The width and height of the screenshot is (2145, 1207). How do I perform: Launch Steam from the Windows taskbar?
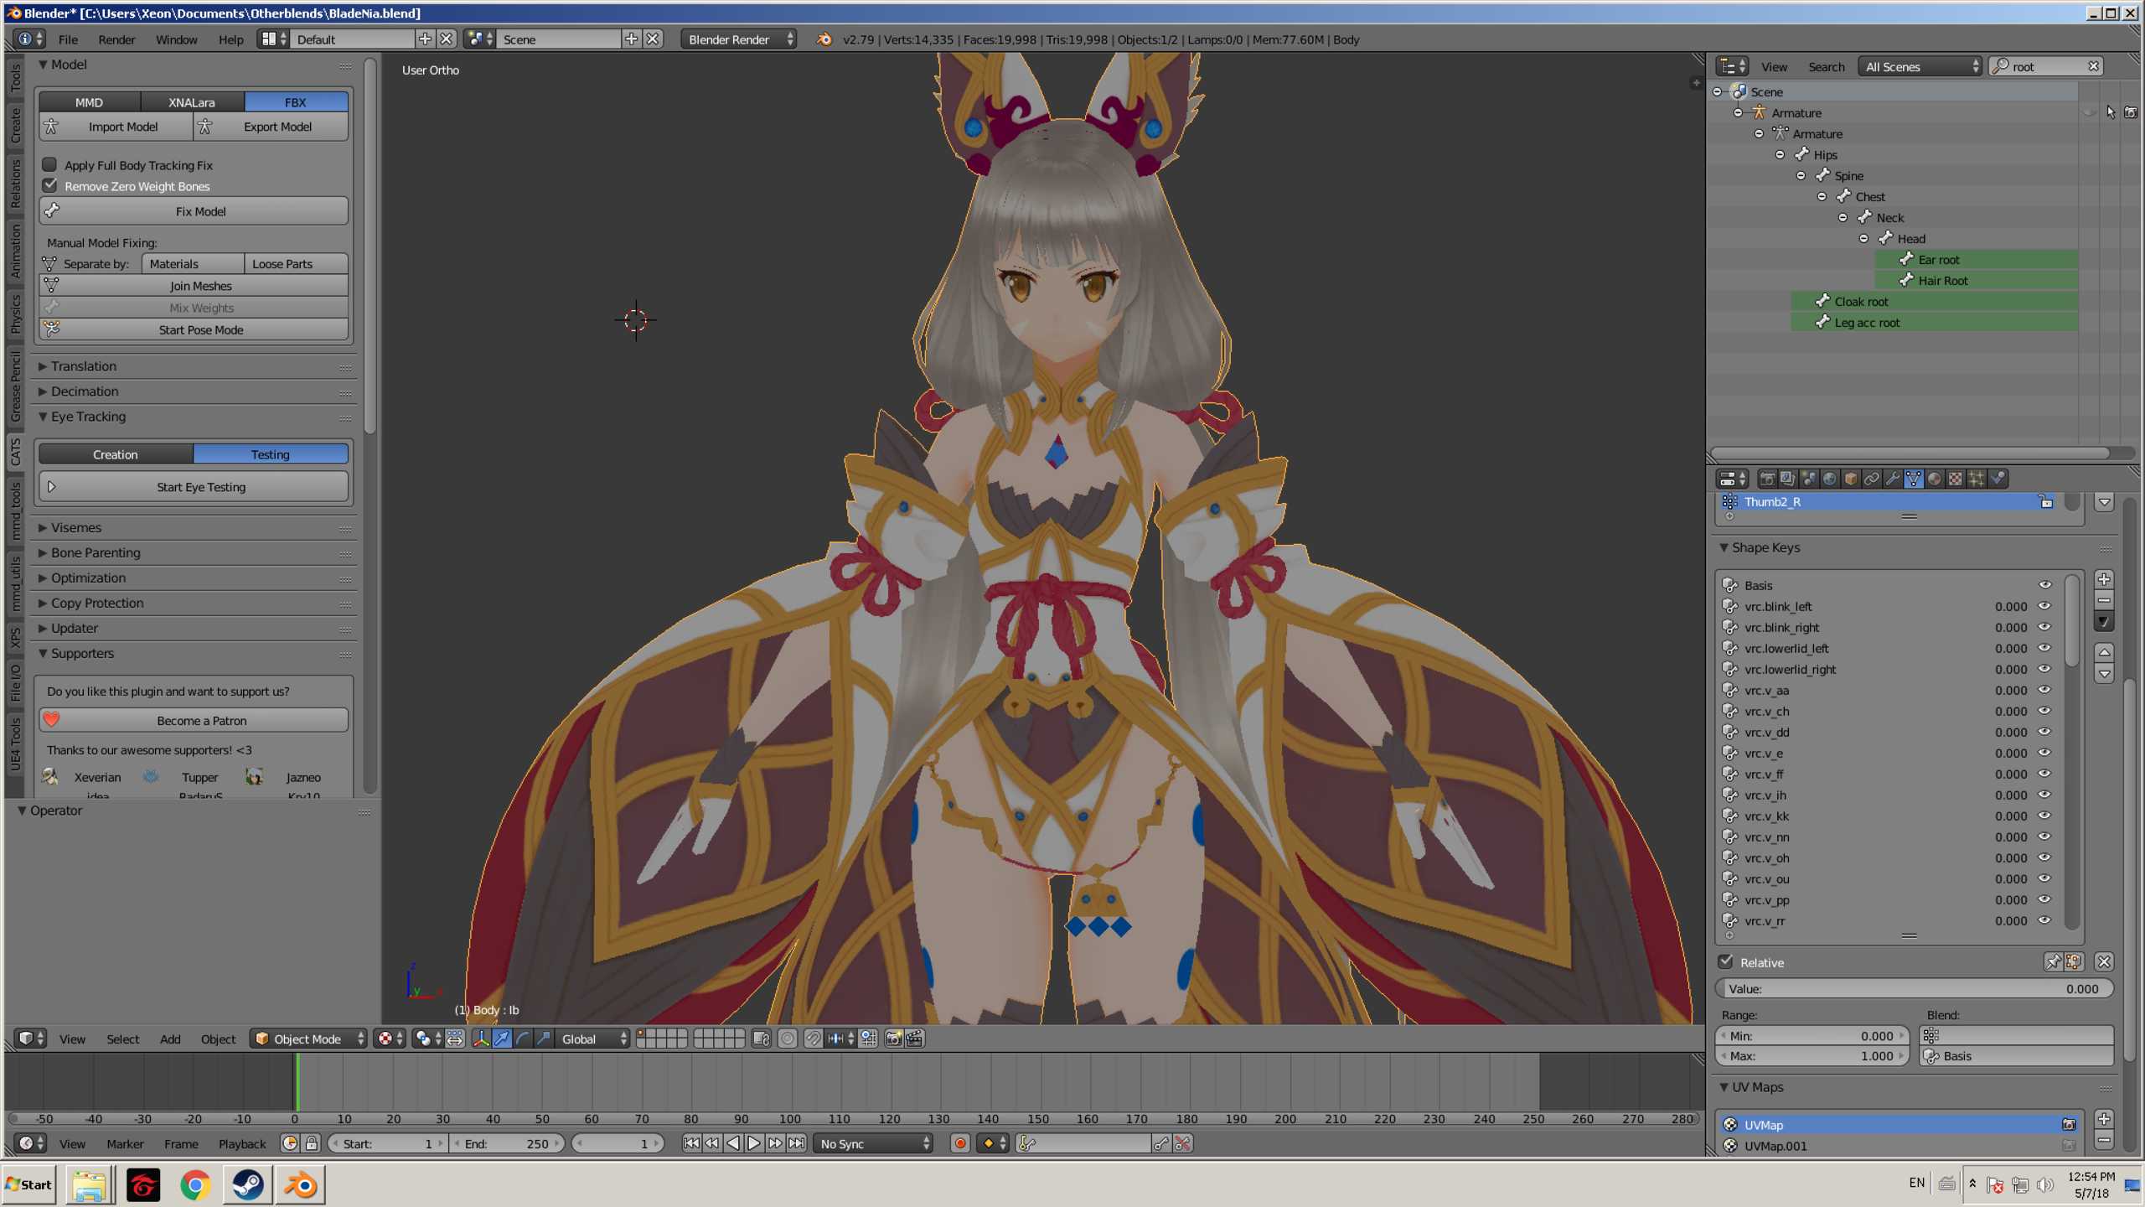click(x=247, y=1185)
